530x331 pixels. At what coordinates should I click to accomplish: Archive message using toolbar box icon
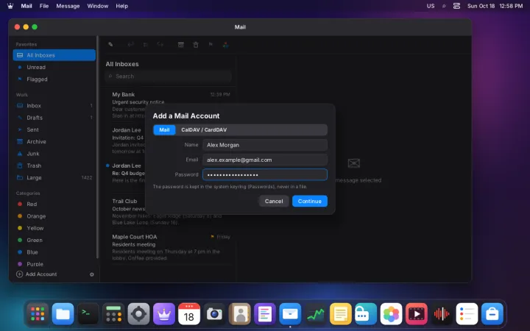[181, 45]
